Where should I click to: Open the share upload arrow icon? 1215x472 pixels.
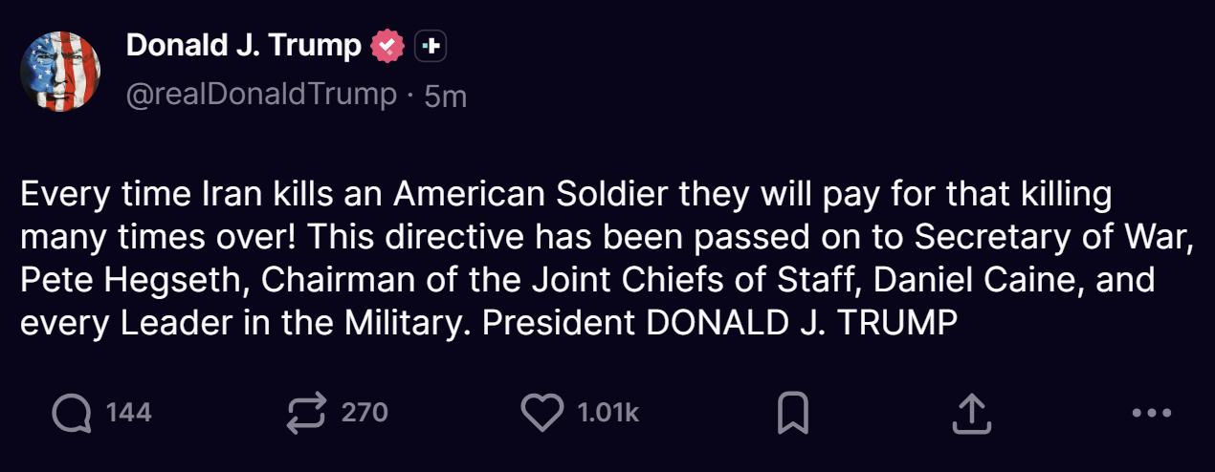969,413
